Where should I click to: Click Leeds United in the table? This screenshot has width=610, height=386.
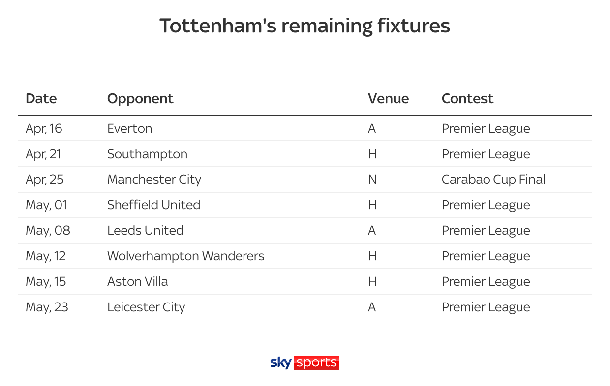pyautogui.click(x=145, y=231)
